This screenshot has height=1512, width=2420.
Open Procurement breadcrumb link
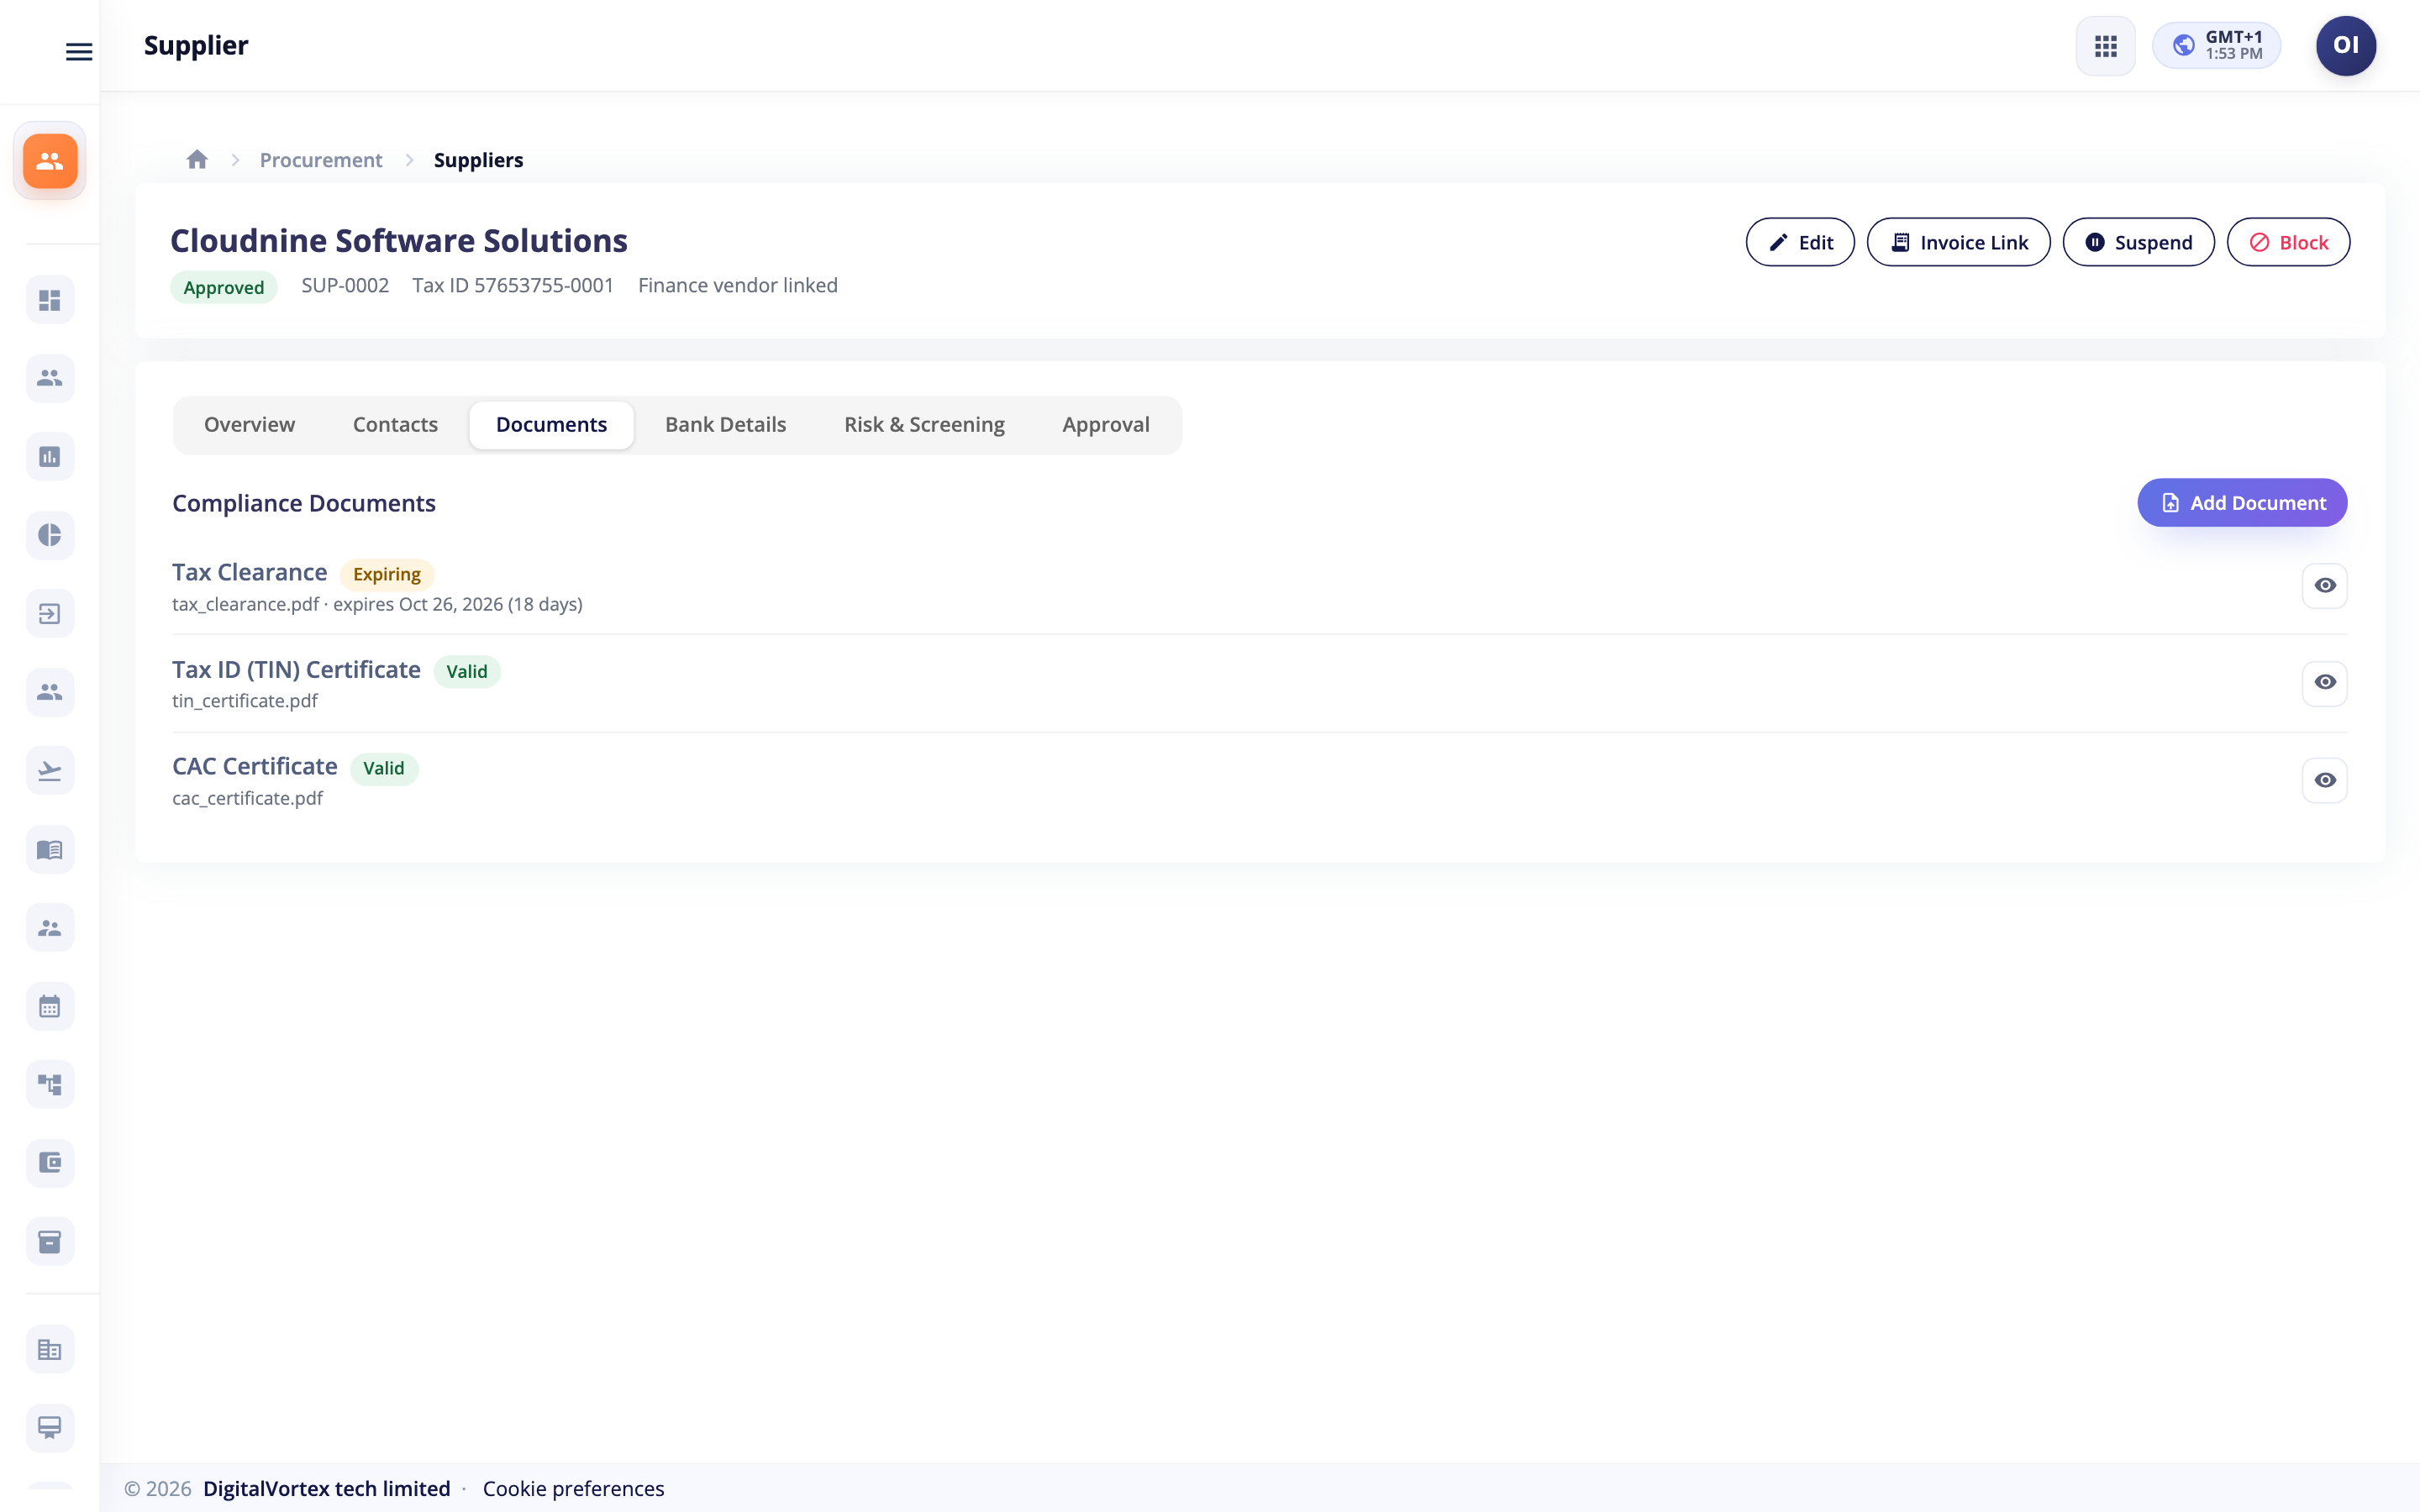click(320, 160)
